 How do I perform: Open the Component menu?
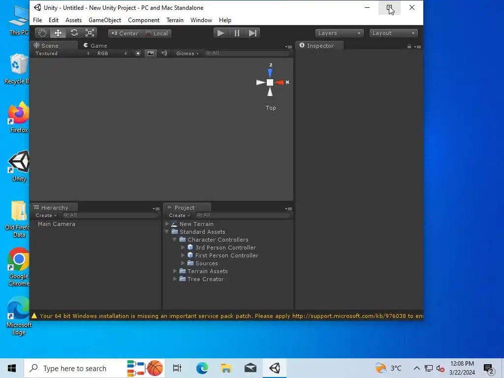pos(144,20)
